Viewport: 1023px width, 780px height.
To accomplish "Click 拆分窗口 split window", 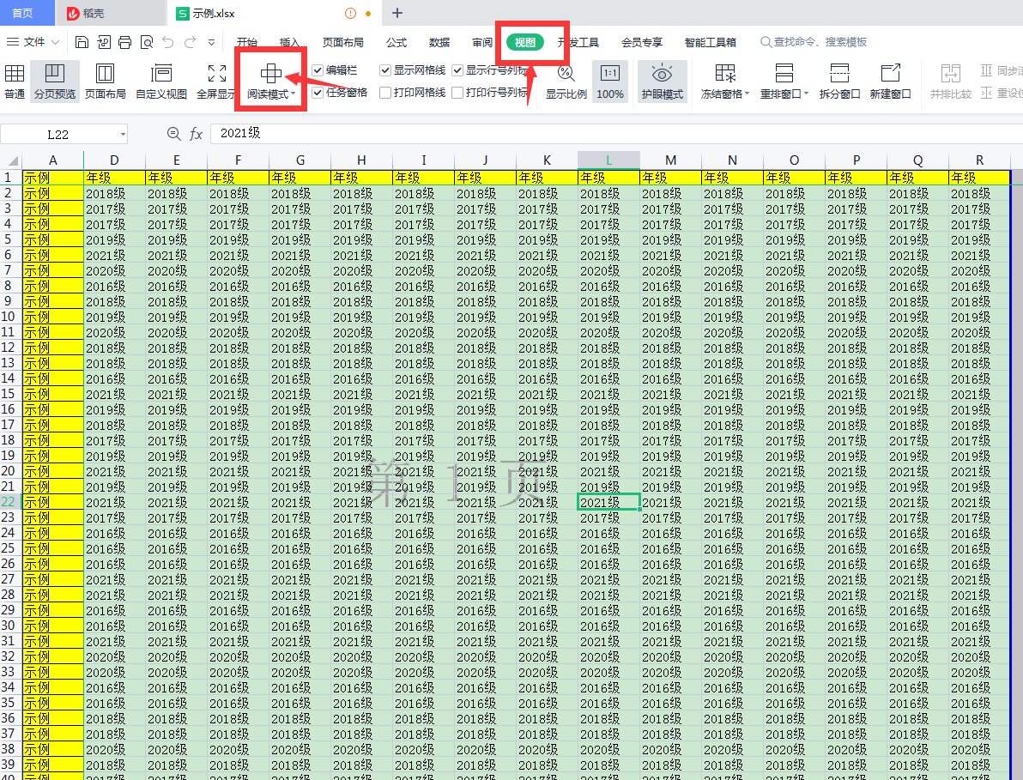I will click(839, 82).
